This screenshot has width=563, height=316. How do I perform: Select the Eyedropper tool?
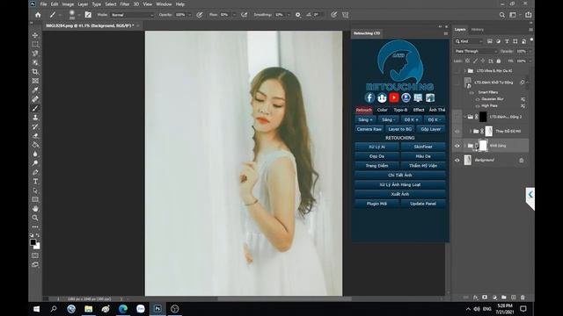point(35,90)
